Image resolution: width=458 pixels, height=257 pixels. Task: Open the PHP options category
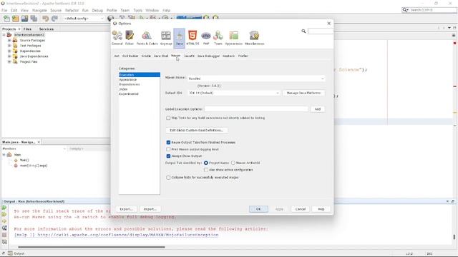point(206,38)
